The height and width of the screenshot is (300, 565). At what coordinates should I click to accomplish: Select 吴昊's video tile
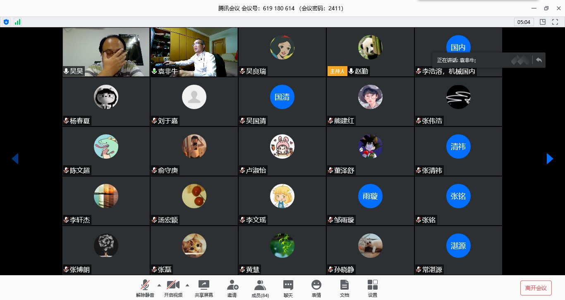[x=106, y=52]
